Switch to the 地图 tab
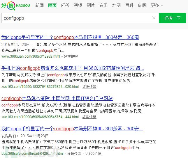The width and height of the screenshot is (188, 160). click(116, 6)
